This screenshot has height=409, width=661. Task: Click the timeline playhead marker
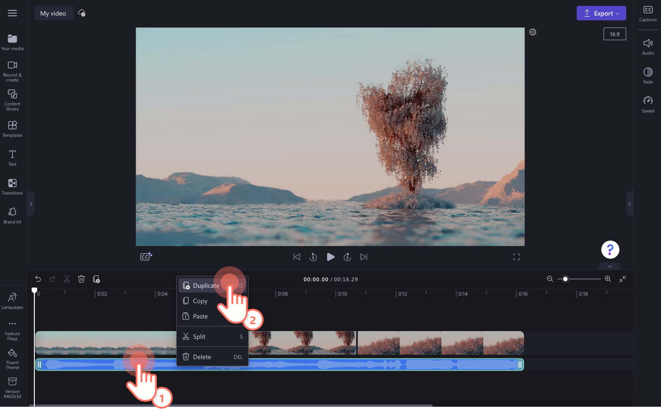tap(34, 290)
